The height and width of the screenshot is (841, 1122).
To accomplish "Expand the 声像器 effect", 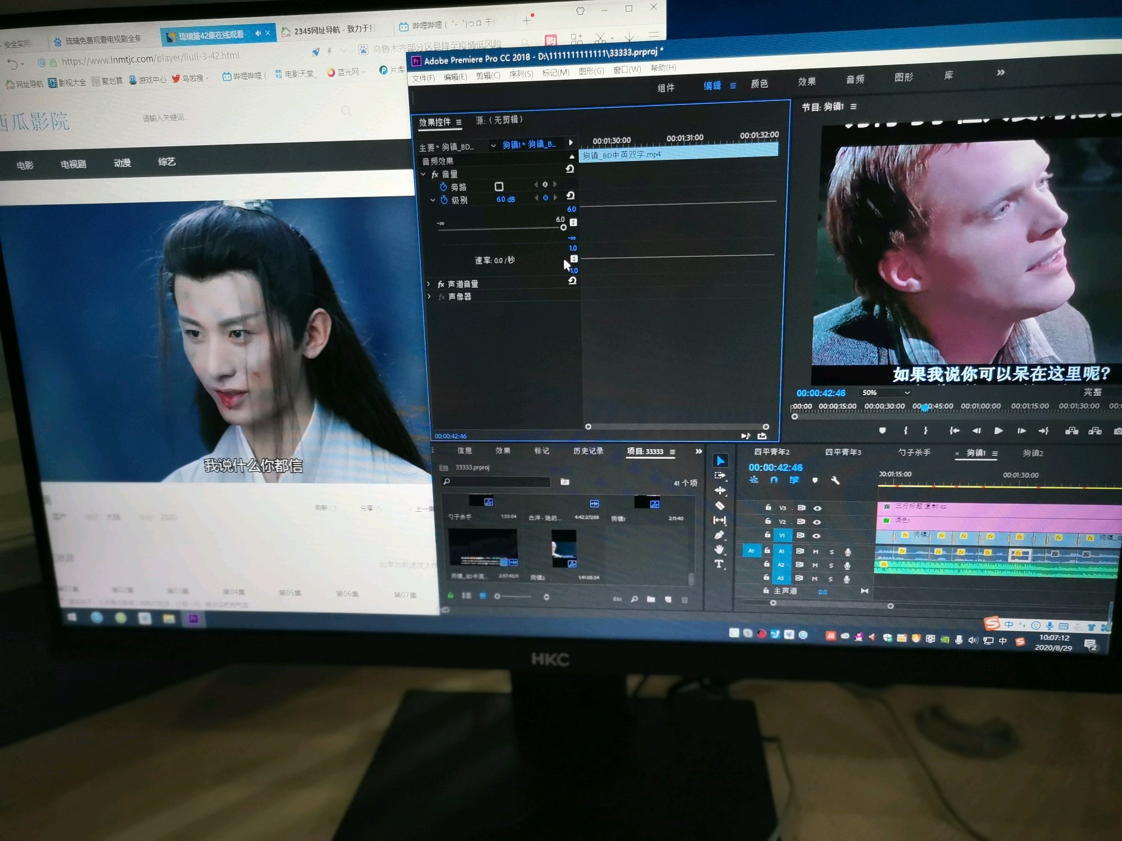I will 429,297.
